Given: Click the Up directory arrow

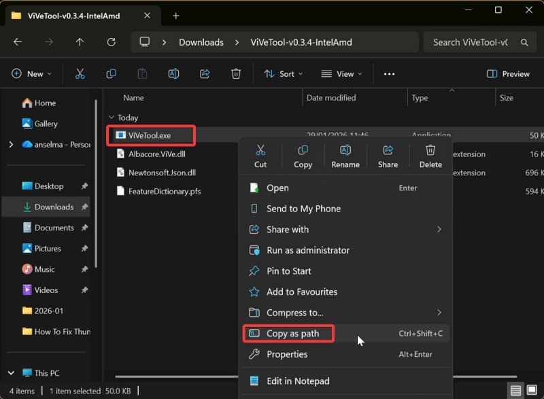Looking at the screenshot, I should [80, 42].
